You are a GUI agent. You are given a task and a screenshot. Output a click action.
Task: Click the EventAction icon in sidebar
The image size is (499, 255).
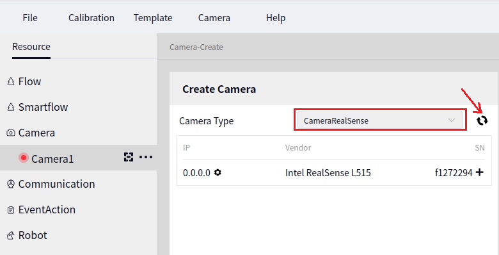pyautogui.click(x=11, y=210)
